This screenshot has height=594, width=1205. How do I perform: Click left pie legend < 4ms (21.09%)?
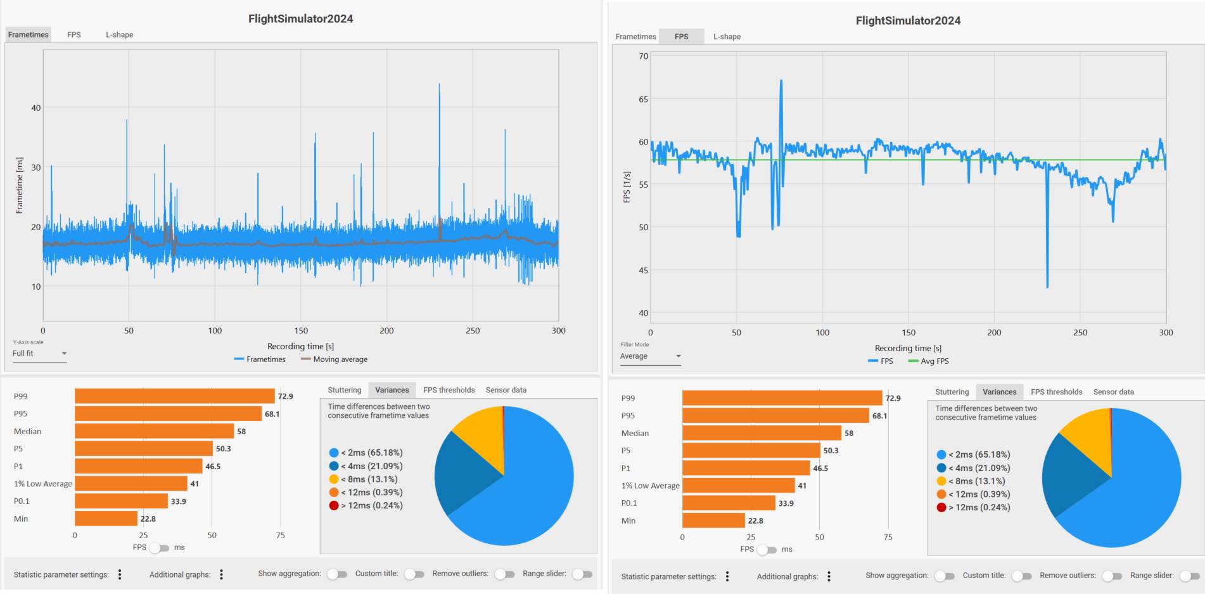[x=366, y=466]
